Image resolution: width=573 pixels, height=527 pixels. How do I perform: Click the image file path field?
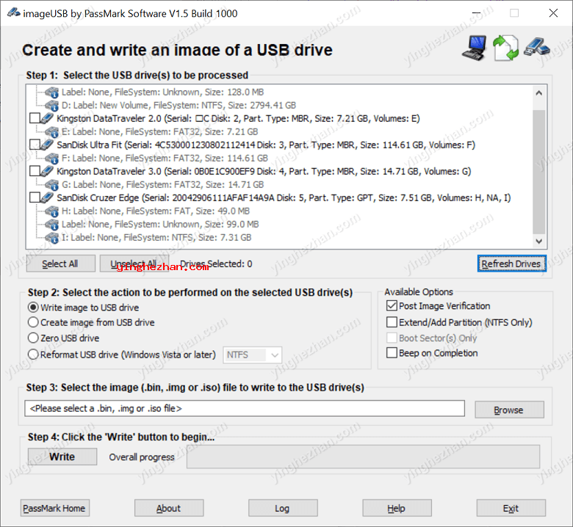click(x=245, y=408)
